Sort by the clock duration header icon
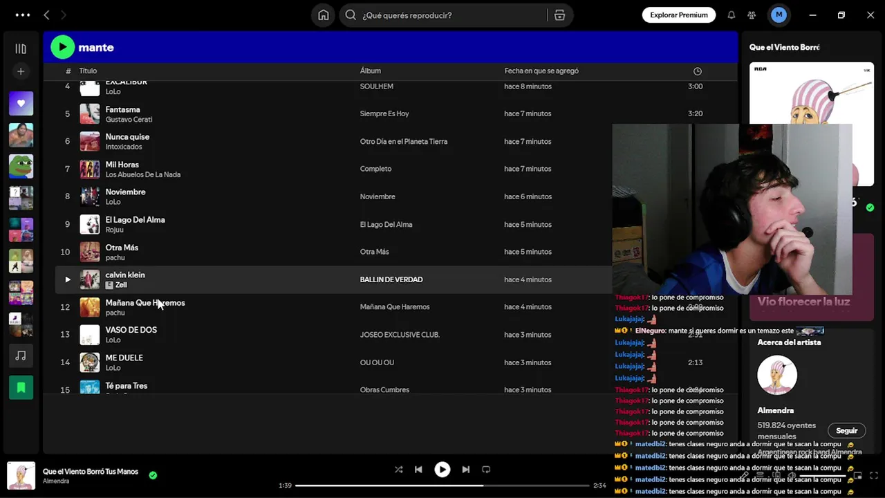Screen dimensions: 885x498 tap(697, 71)
